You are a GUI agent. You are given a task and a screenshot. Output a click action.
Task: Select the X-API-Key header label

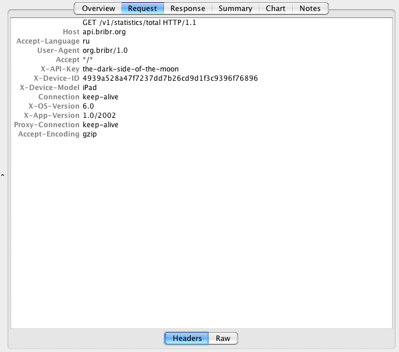coord(60,69)
